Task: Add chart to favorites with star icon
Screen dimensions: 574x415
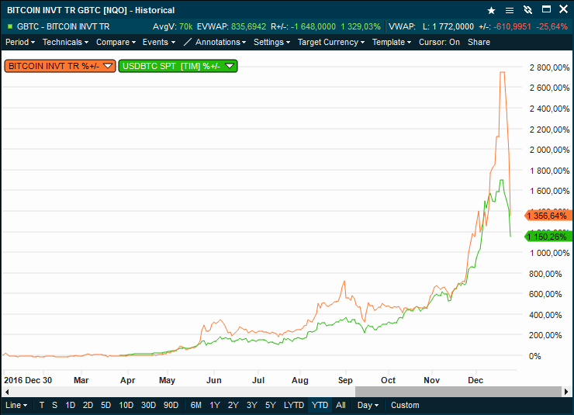Action: [491, 11]
